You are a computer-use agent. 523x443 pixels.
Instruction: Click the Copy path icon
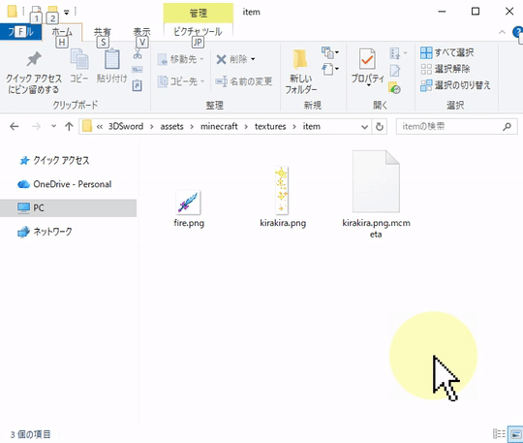tap(138, 70)
